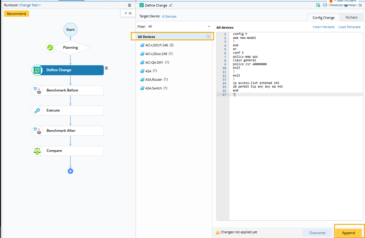Viewport: 365px width, 238px height.
Task: Click the Compare scales icon
Action: pyautogui.click(x=37, y=151)
